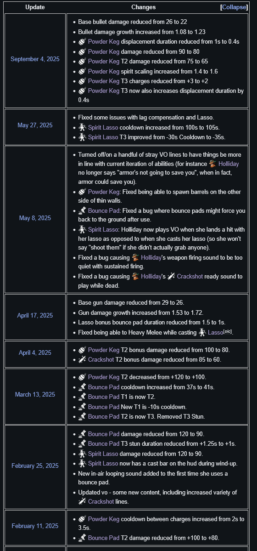Viewport: 257px width, 551px height.
Task: Open the May 27, 2025 update link
Action: (35, 125)
